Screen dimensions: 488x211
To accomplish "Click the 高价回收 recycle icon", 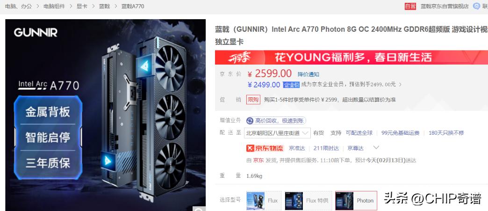I will pos(250,121).
